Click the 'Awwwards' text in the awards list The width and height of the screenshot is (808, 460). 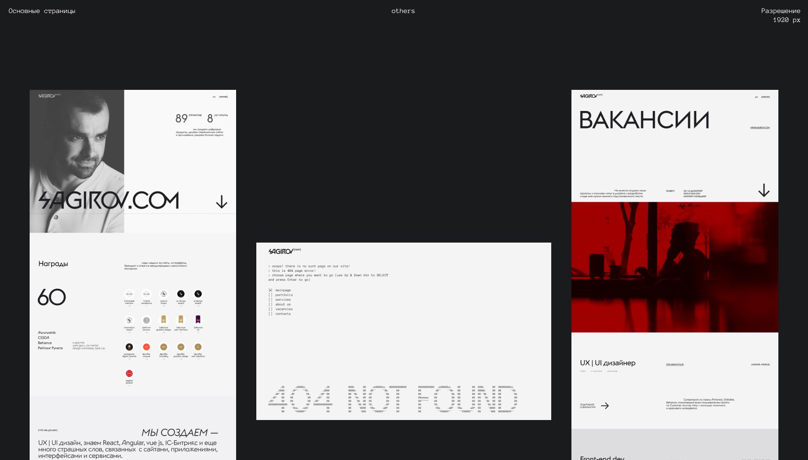(47, 332)
